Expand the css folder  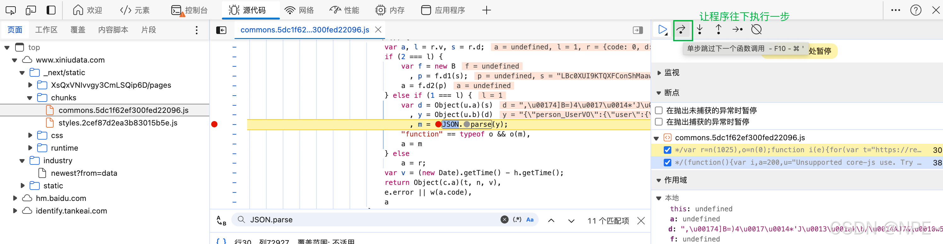tap(30, 136)
